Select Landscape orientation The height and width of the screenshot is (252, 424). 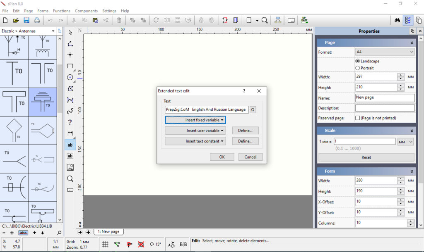coord(358,61)
